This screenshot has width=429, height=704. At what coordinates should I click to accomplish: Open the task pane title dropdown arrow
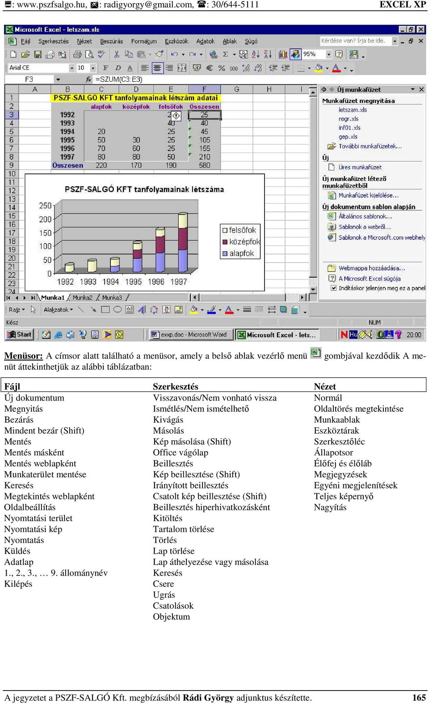click(x=413, y=89)
